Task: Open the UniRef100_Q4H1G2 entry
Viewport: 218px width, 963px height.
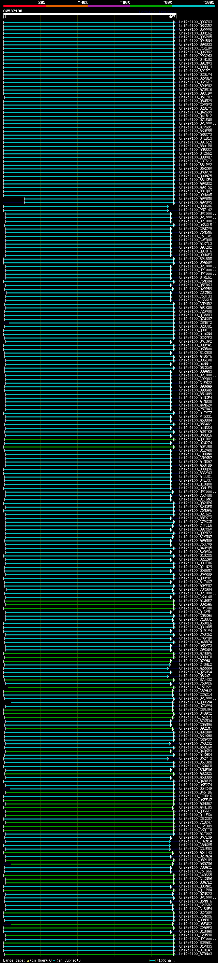Action: coord(196,59)
